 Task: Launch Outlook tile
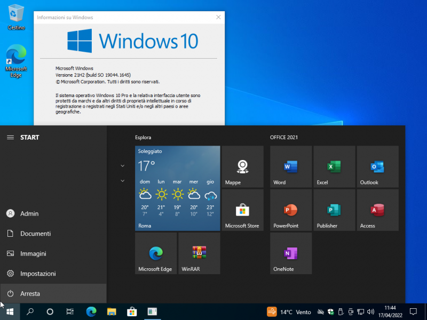(377, 166)
